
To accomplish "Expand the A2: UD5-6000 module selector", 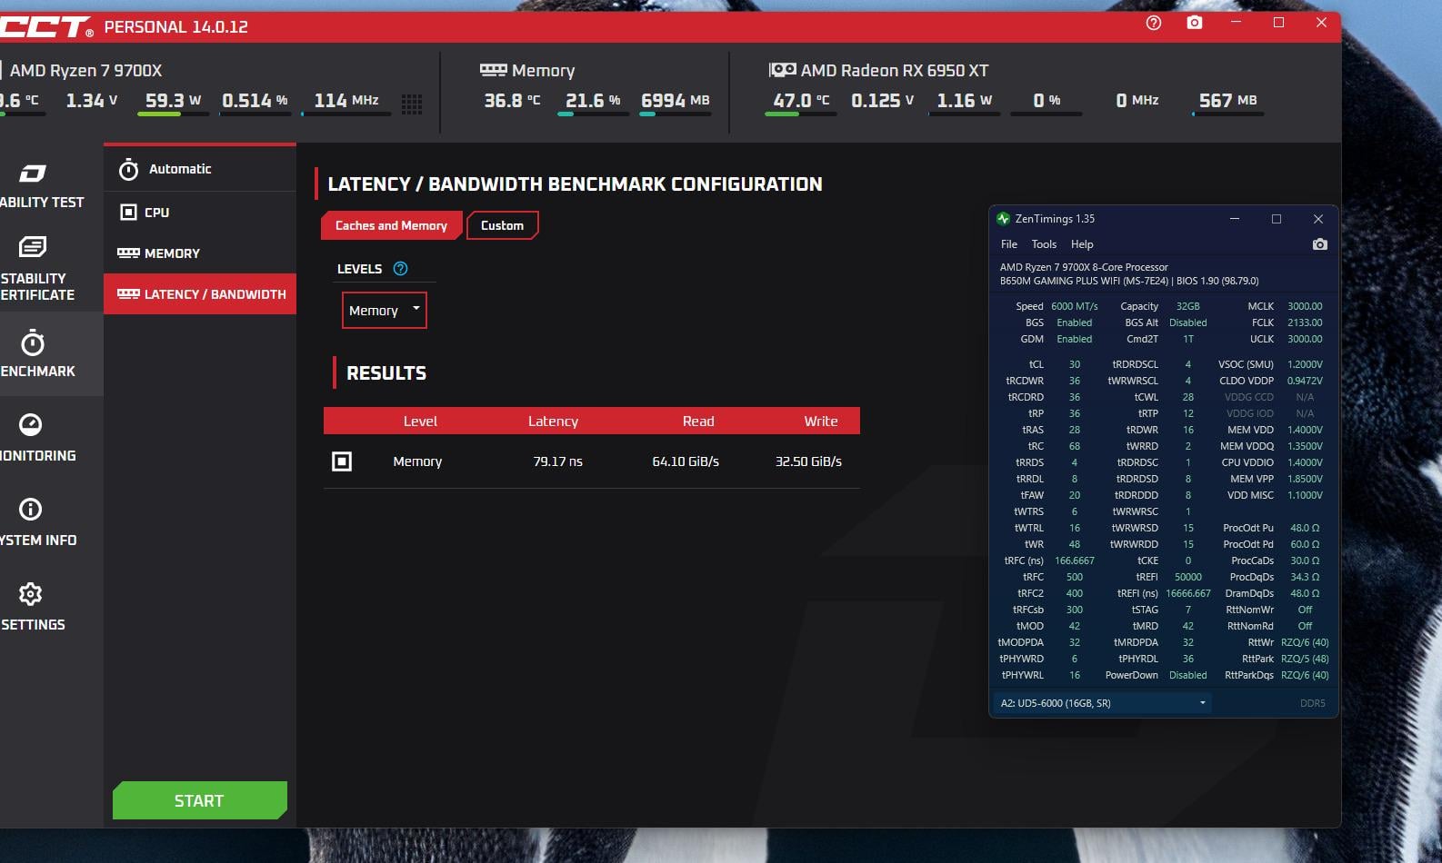I will click(1101, 703).
